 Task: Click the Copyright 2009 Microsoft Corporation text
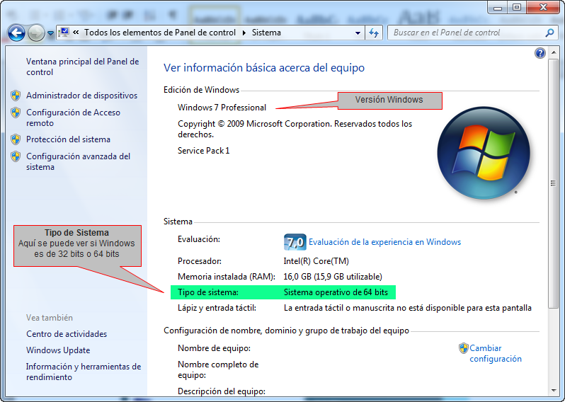click(x=295, y=129)
